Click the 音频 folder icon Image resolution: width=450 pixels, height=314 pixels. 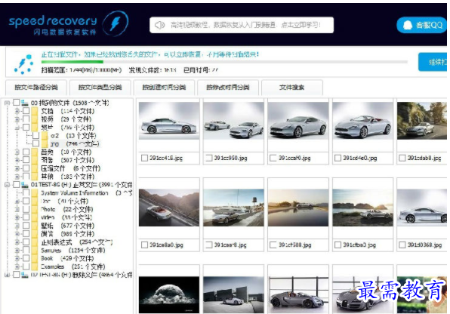click(35, 152)
